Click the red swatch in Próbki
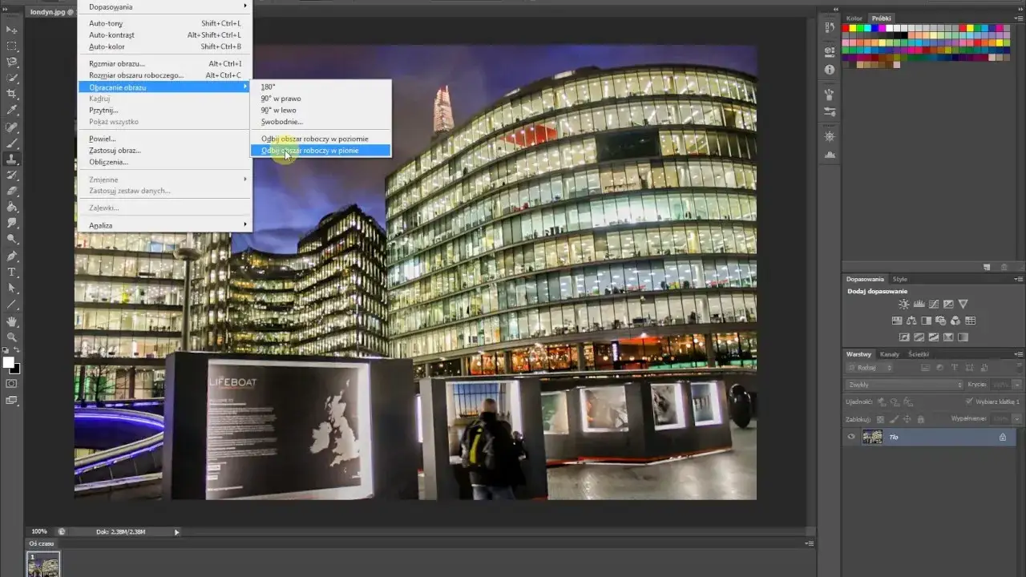The width and height of the screenshot is (1026, 577). pyautogui.click(x=846, y=28)
